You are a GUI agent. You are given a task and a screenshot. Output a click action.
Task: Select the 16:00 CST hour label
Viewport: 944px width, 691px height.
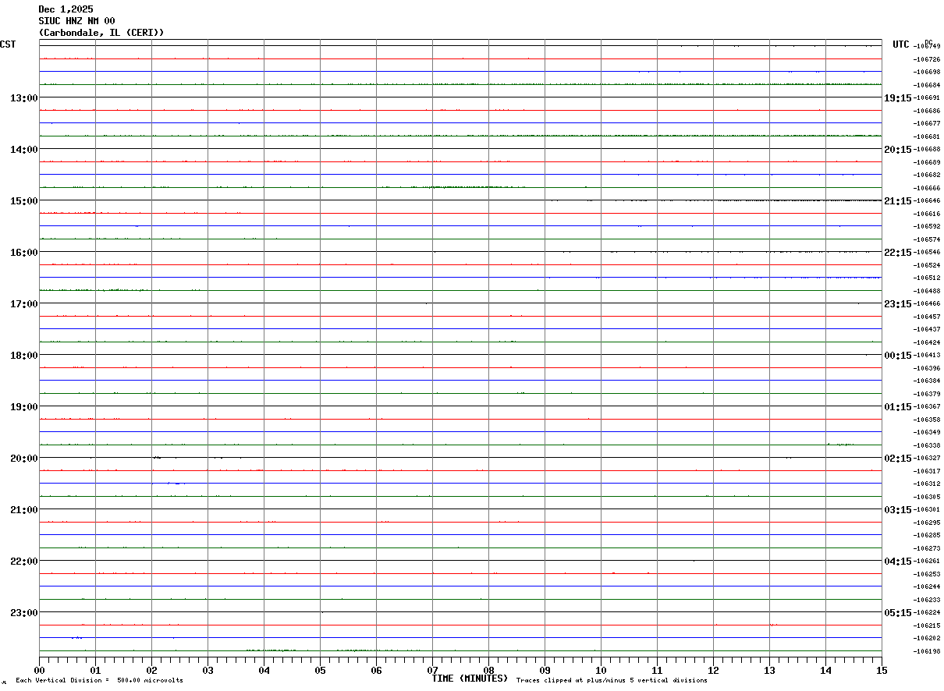coord(23,252)
